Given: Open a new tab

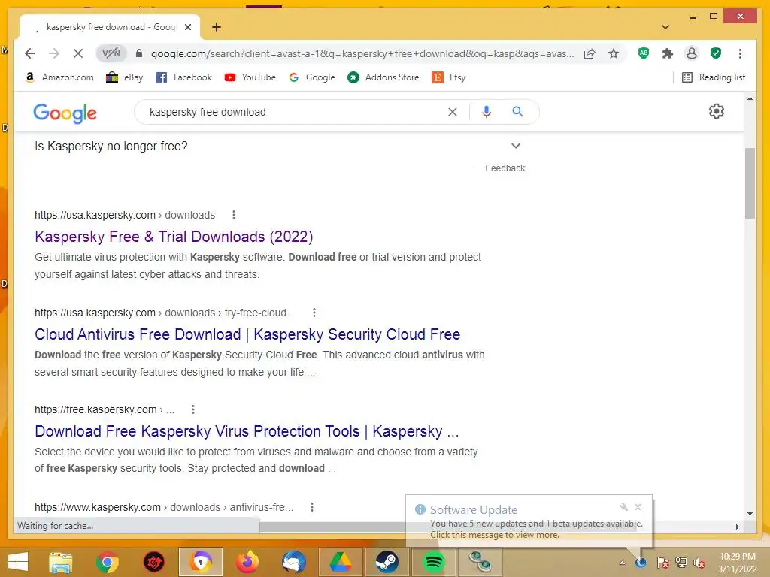Looking at the screenshot, I should click(217, 27).
